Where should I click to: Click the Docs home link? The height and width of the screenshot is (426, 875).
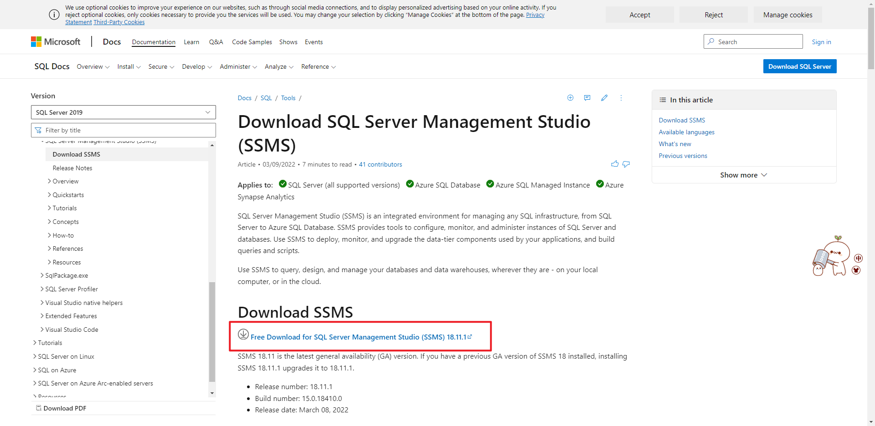coord(112,42)
